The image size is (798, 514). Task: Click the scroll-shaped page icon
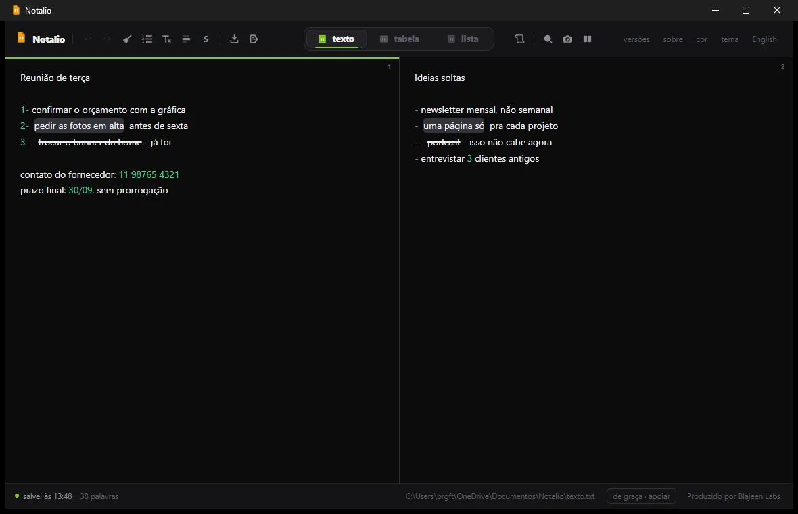tap(519, 39)
